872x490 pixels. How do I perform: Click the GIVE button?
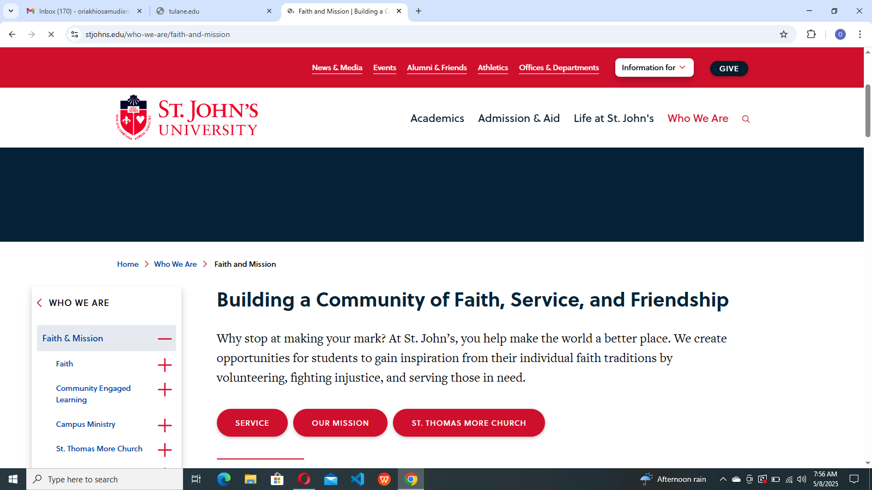tap(729, 69)
